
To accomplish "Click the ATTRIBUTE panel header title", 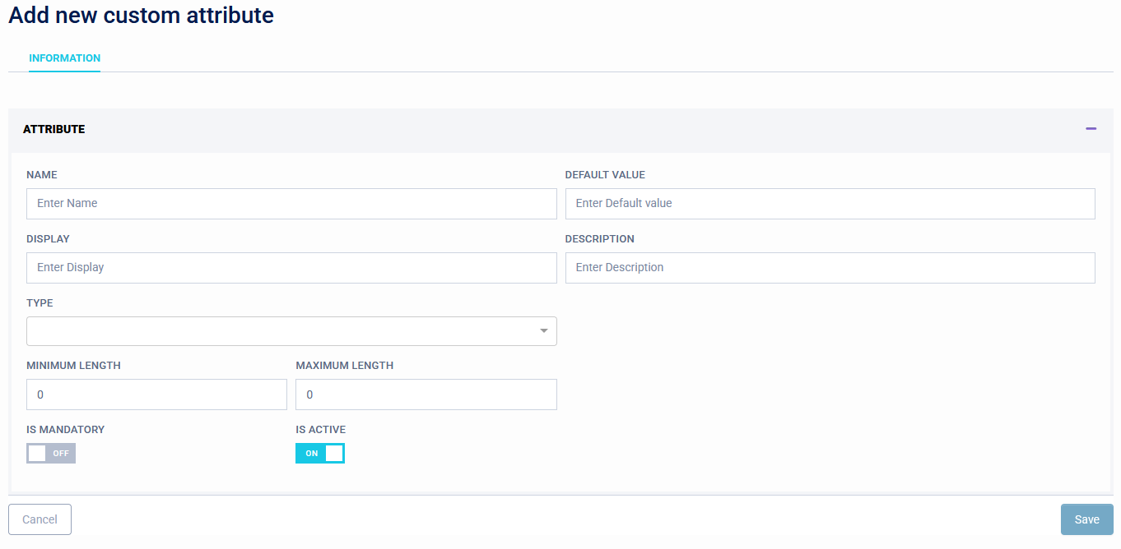I will click(x=54, y=129).
